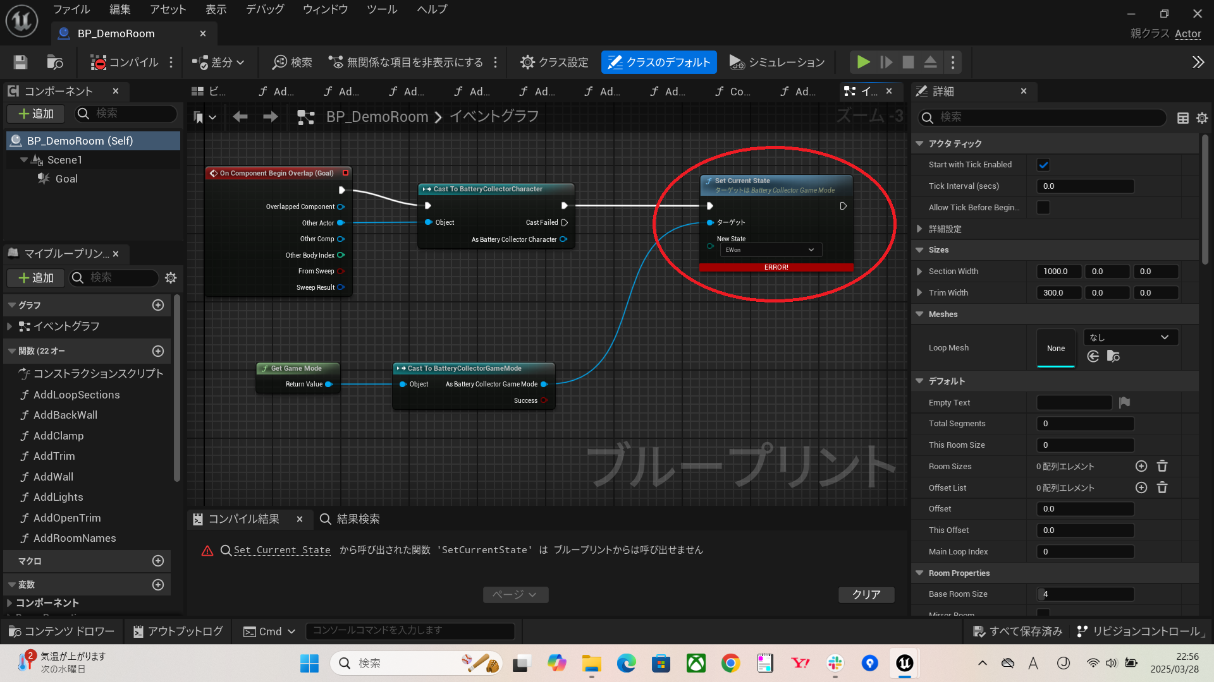Click the browse to asset icon in toolbar

point(55,62)
